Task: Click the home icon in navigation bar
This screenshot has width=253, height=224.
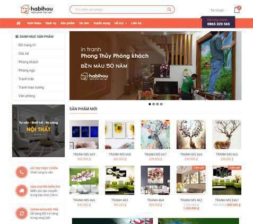Action: pos(19,23)
